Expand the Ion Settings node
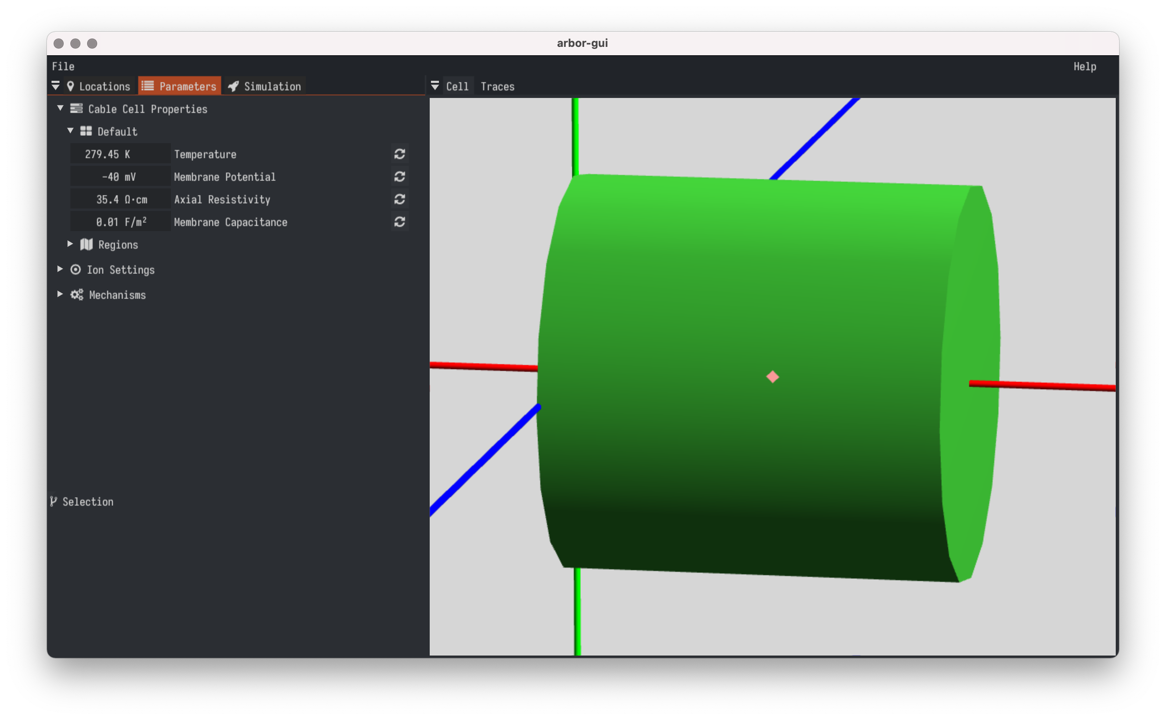Screen dimensions: 1166x720 pyautogui.click(x=60, y=269)
